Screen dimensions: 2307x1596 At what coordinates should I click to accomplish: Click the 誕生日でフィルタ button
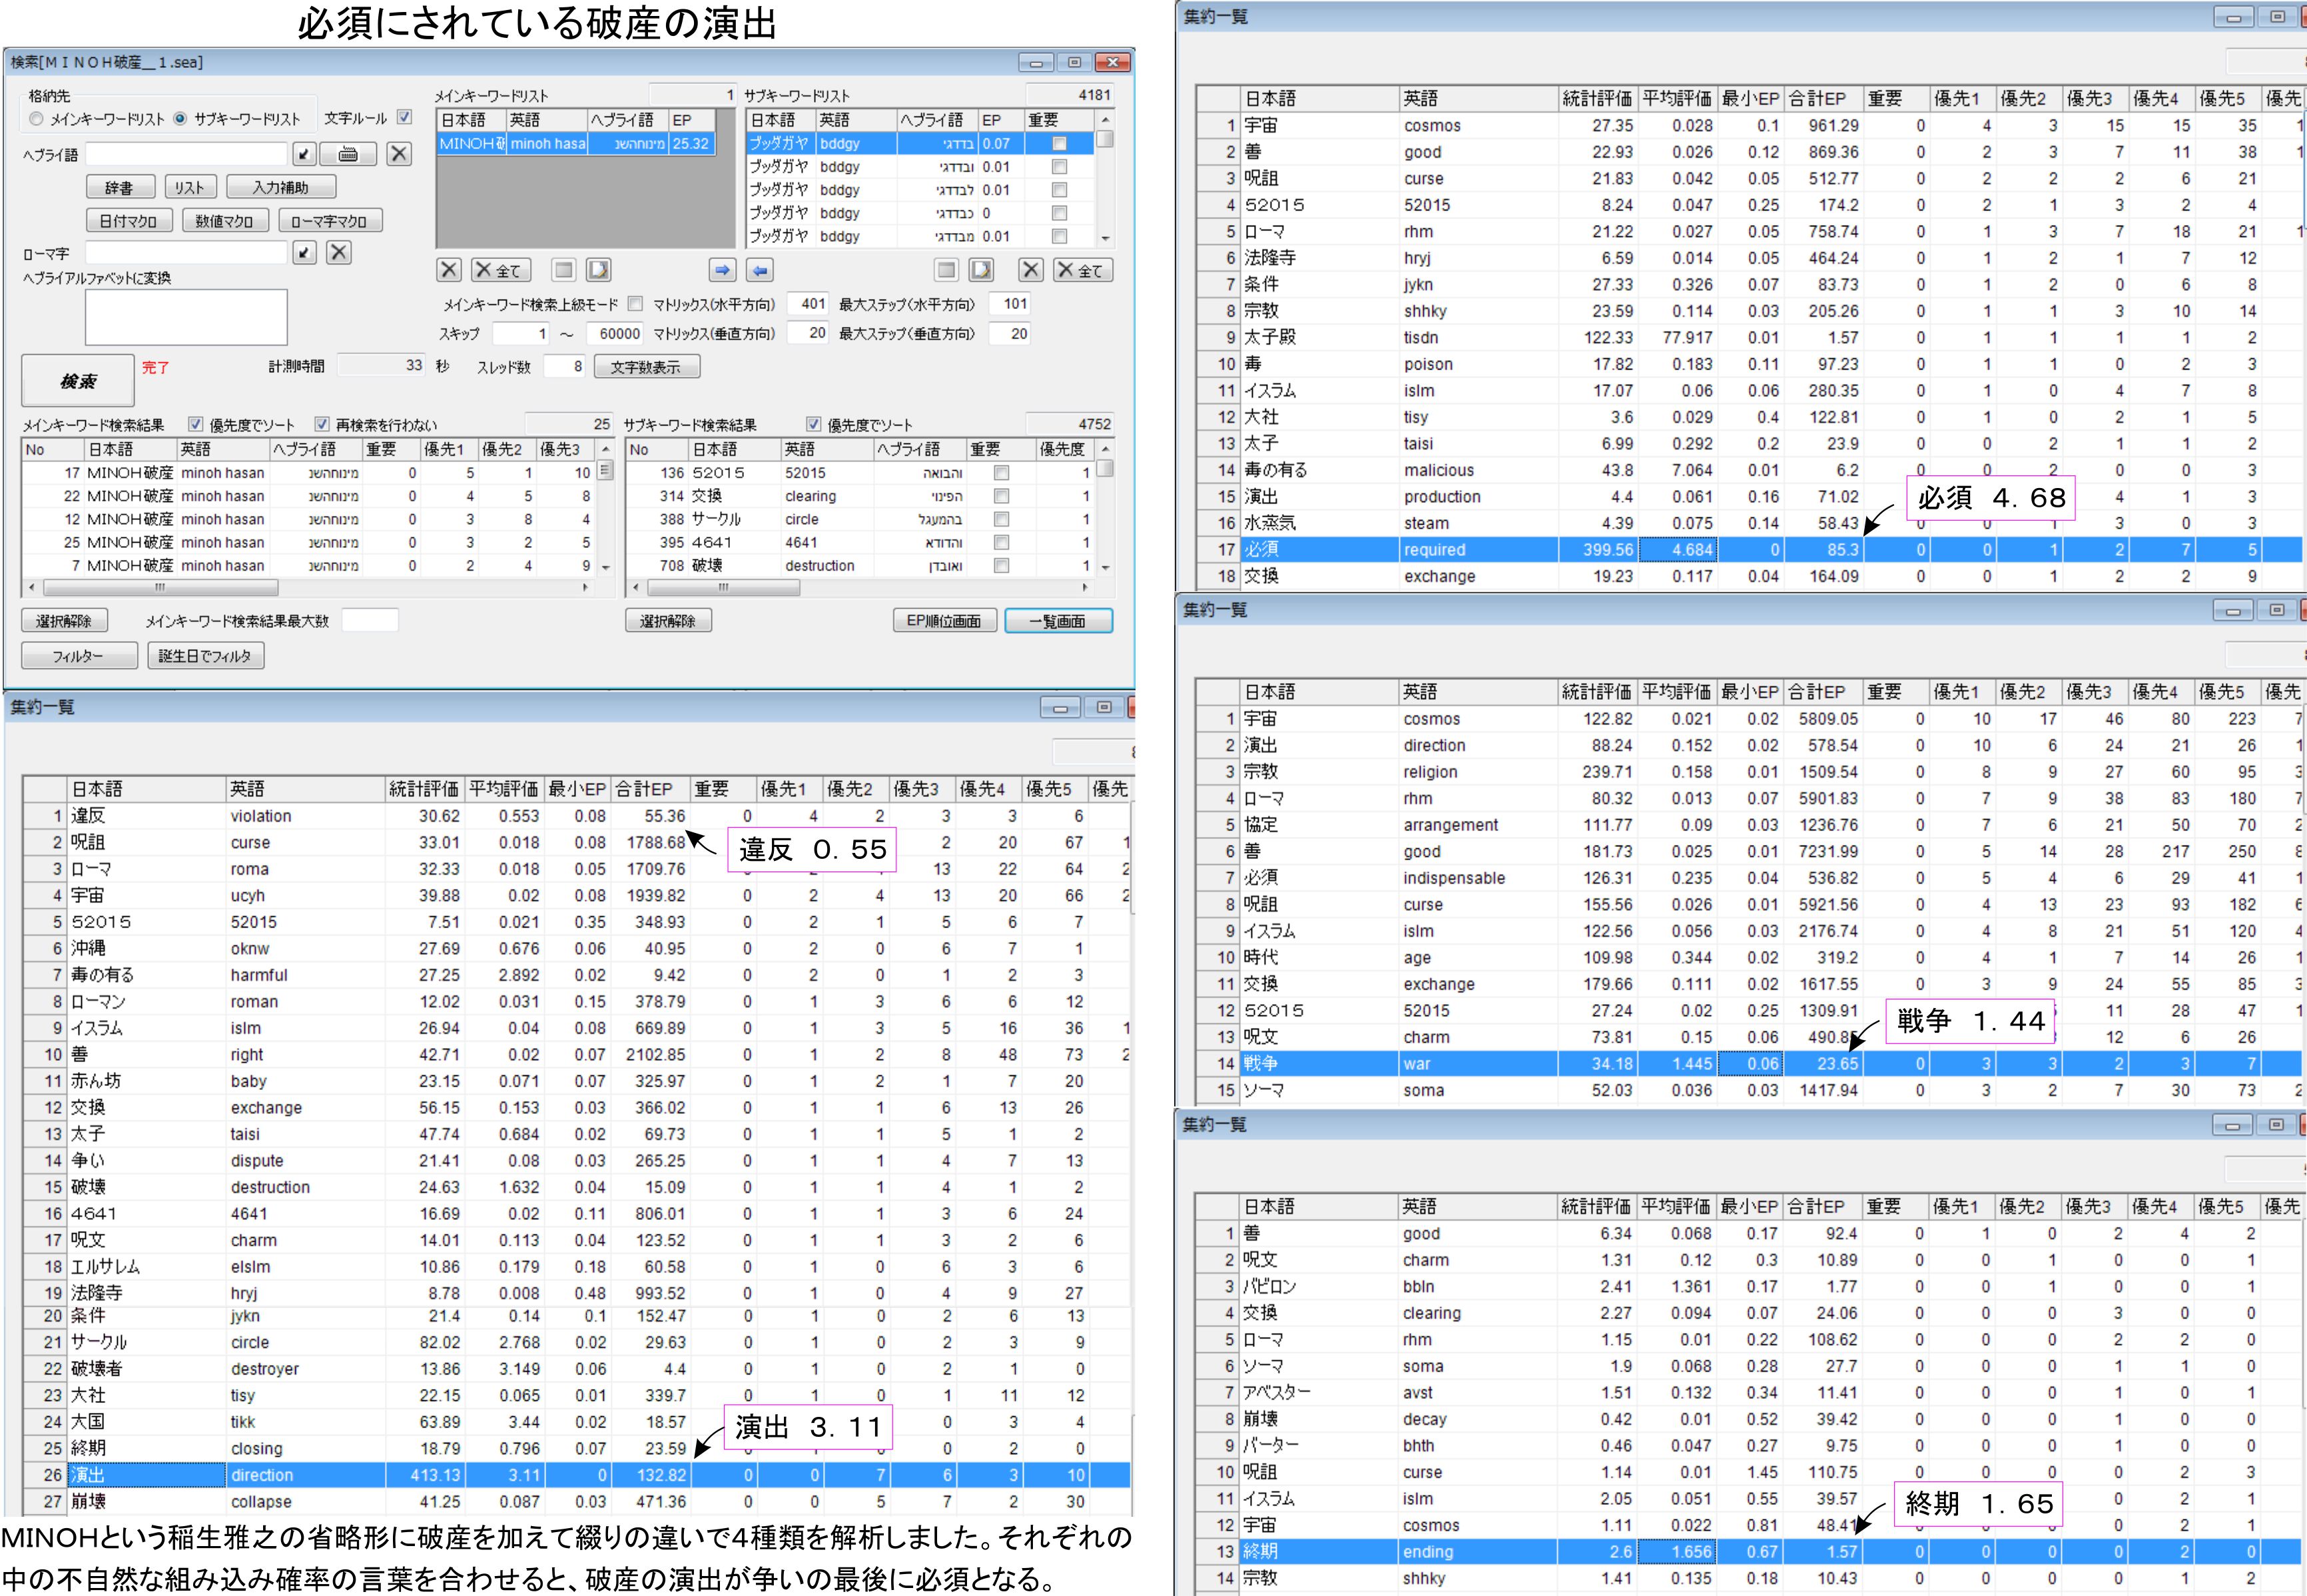(205, 656)
